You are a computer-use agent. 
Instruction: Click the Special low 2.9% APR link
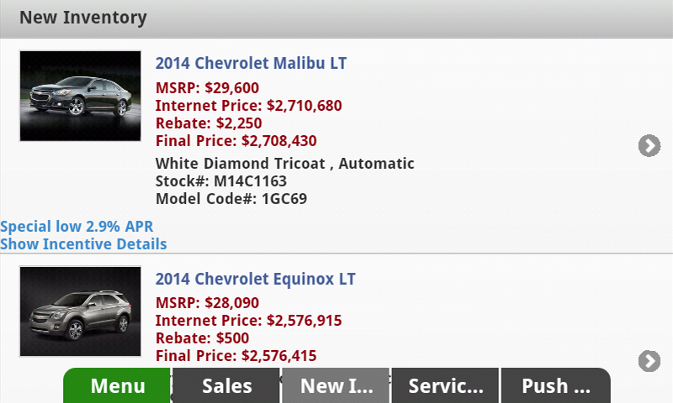(77, 226)
